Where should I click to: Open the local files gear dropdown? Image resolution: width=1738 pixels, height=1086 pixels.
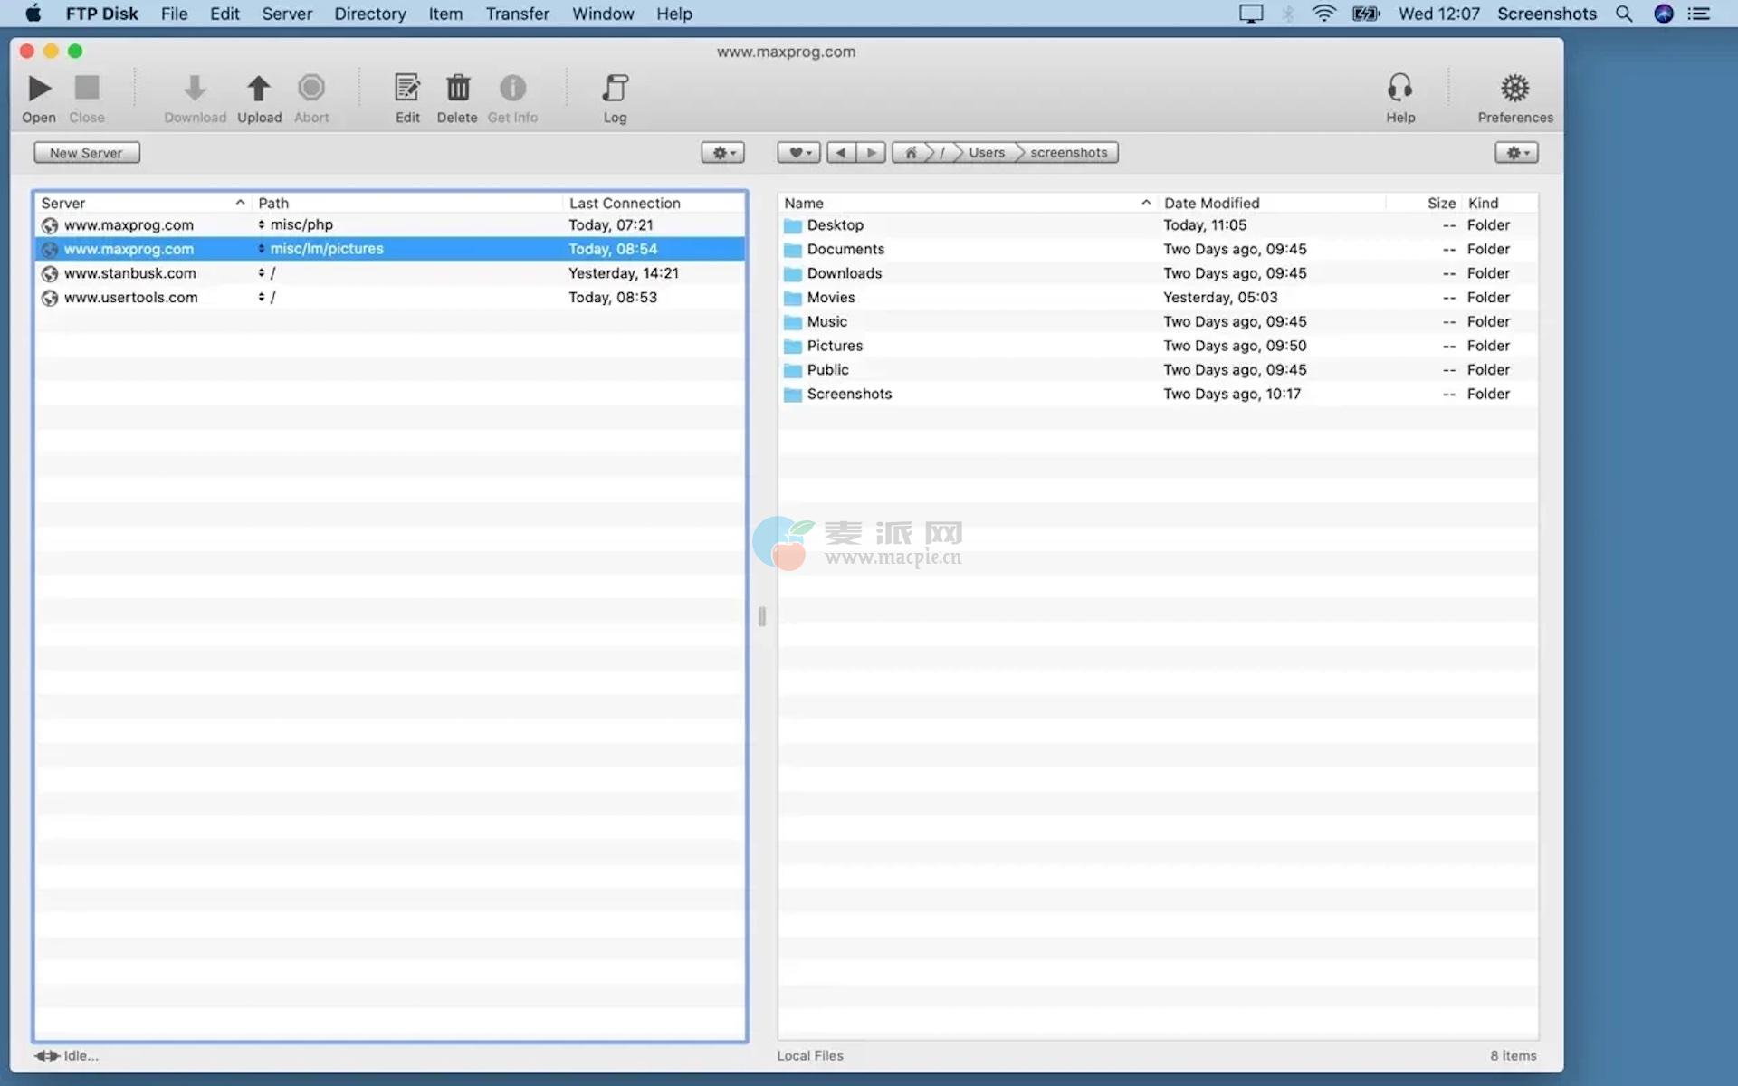(x=1516, y=153)
